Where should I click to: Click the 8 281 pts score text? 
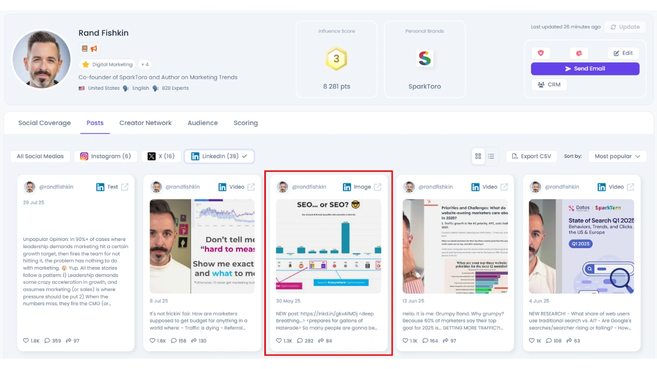tap(337, 86)
